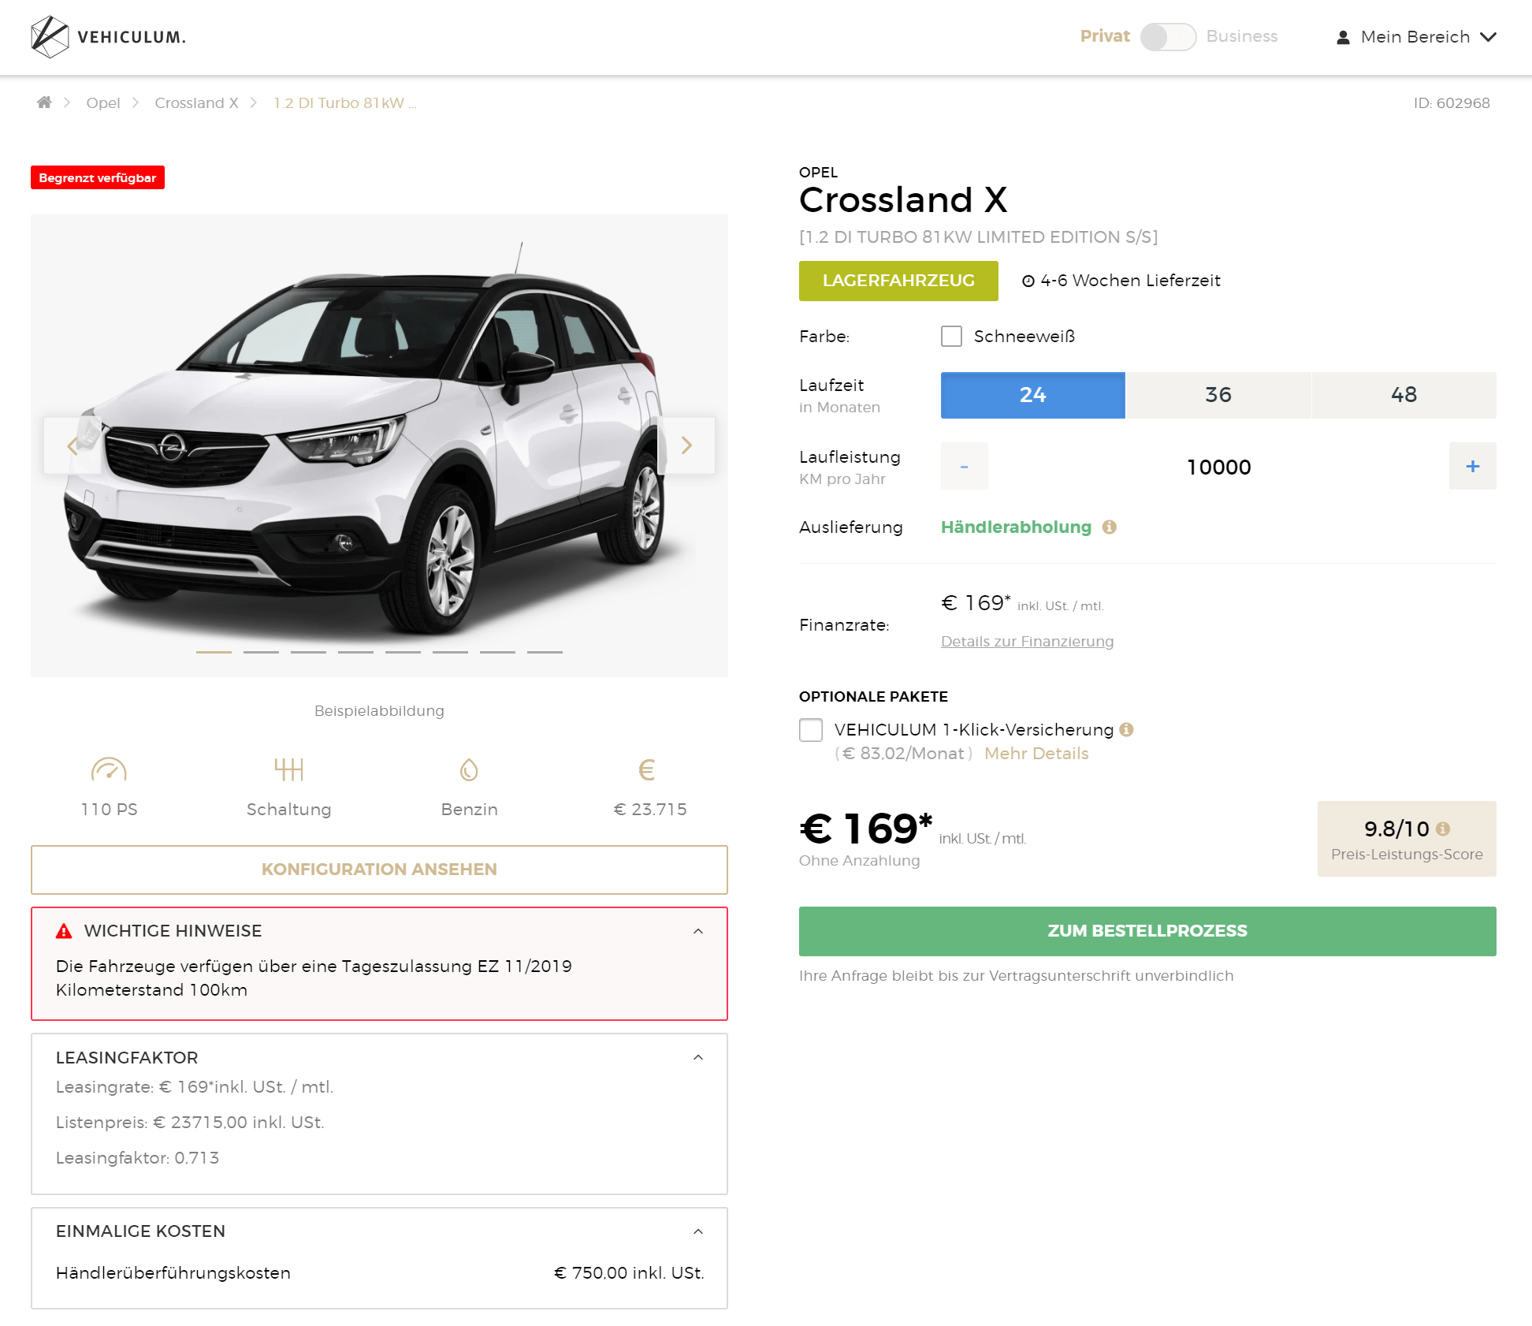Click the Crossland X car image
The image size is (1532, 1326).
tap(379, 445)
